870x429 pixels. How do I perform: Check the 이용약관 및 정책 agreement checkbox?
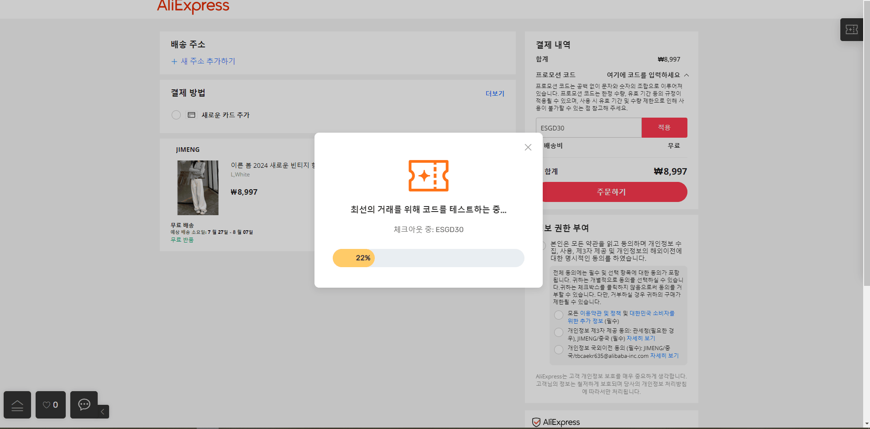coord(558,315)
